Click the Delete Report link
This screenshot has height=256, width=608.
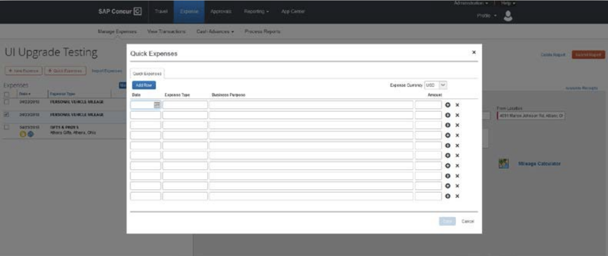553,55
